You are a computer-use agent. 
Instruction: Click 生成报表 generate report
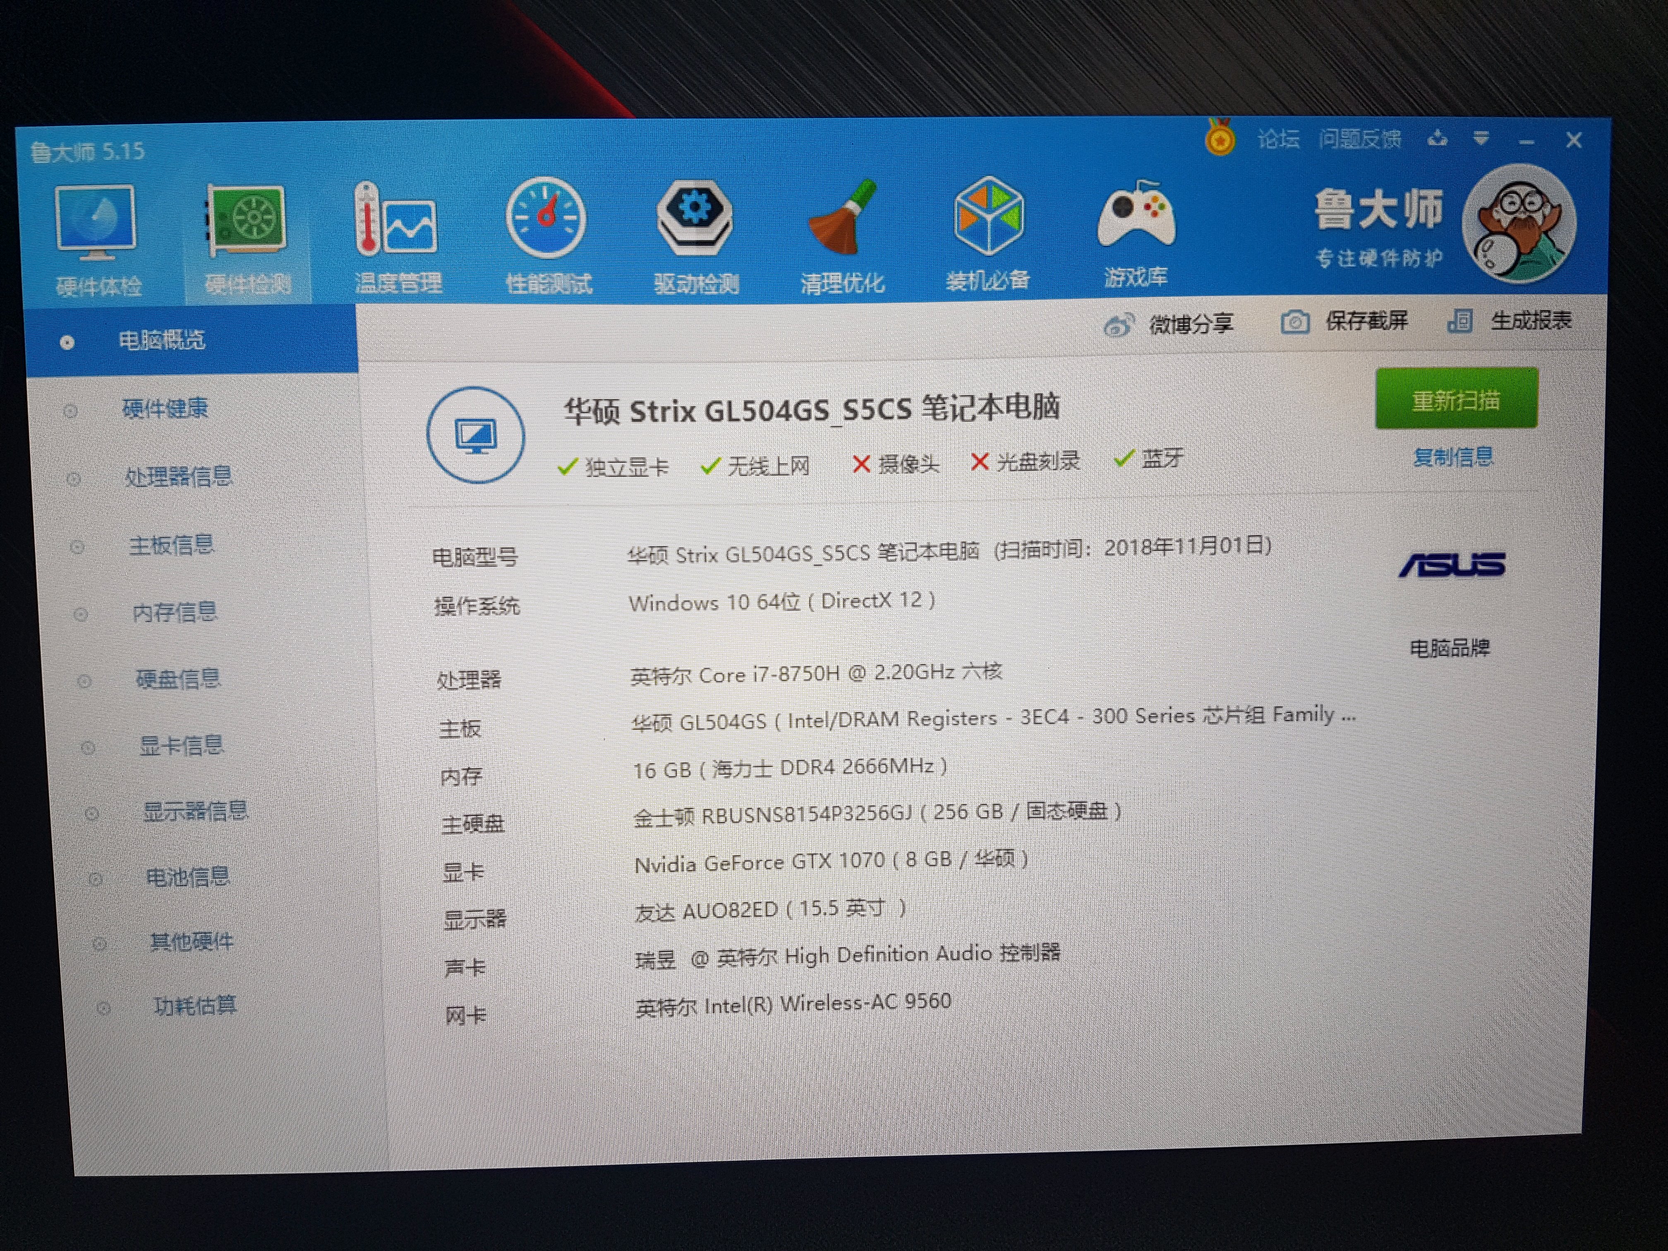[x=1510, y=321]
